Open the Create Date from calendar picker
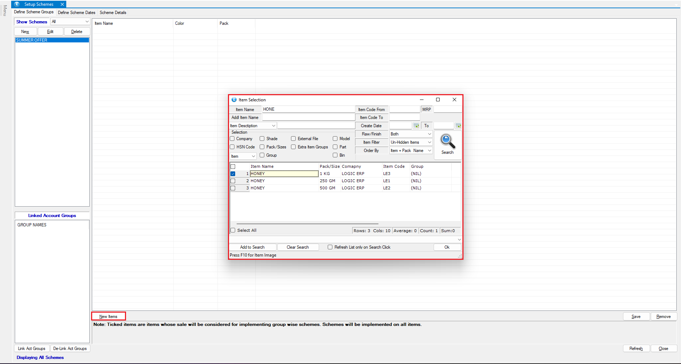Screen dimensions: 681x364 point(416,126)
